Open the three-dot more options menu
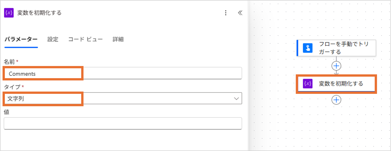391x151 pixels. pyautogui.click(x=226, y=13)
